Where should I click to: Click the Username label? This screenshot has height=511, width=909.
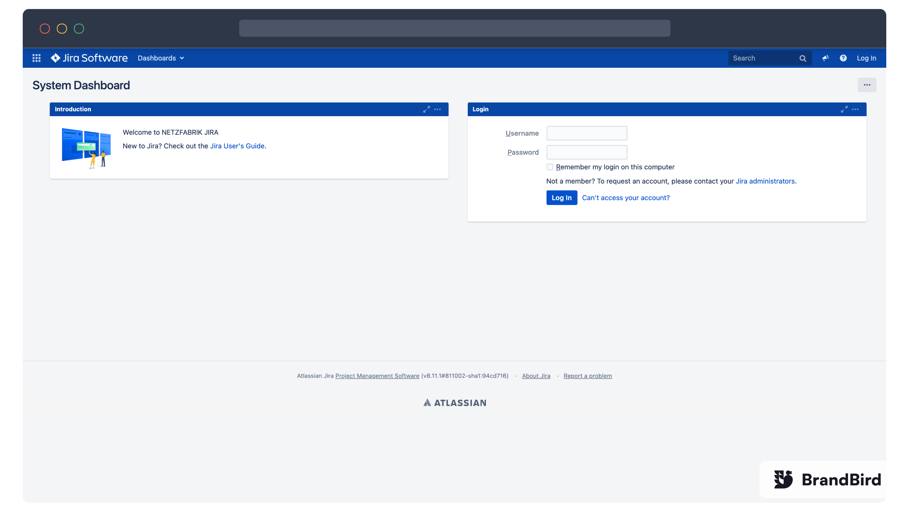click(x=522, y=133)
